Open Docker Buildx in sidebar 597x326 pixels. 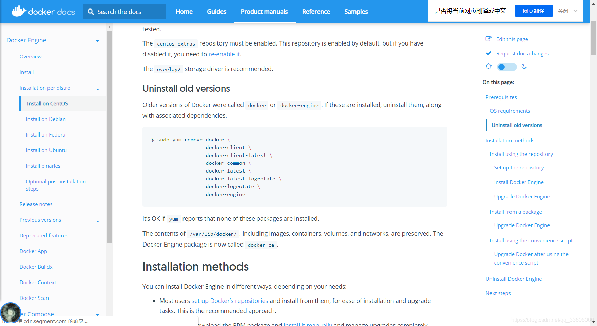[36, 267]
